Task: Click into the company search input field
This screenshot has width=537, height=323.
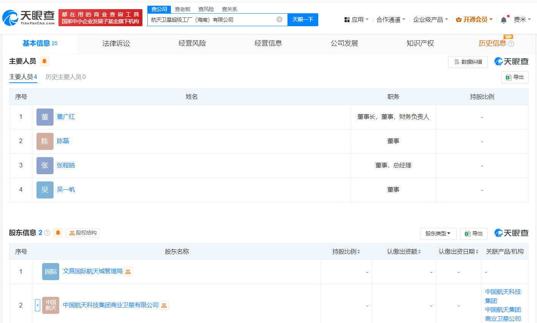Action: pyautogui.click(x=211, y=19)
